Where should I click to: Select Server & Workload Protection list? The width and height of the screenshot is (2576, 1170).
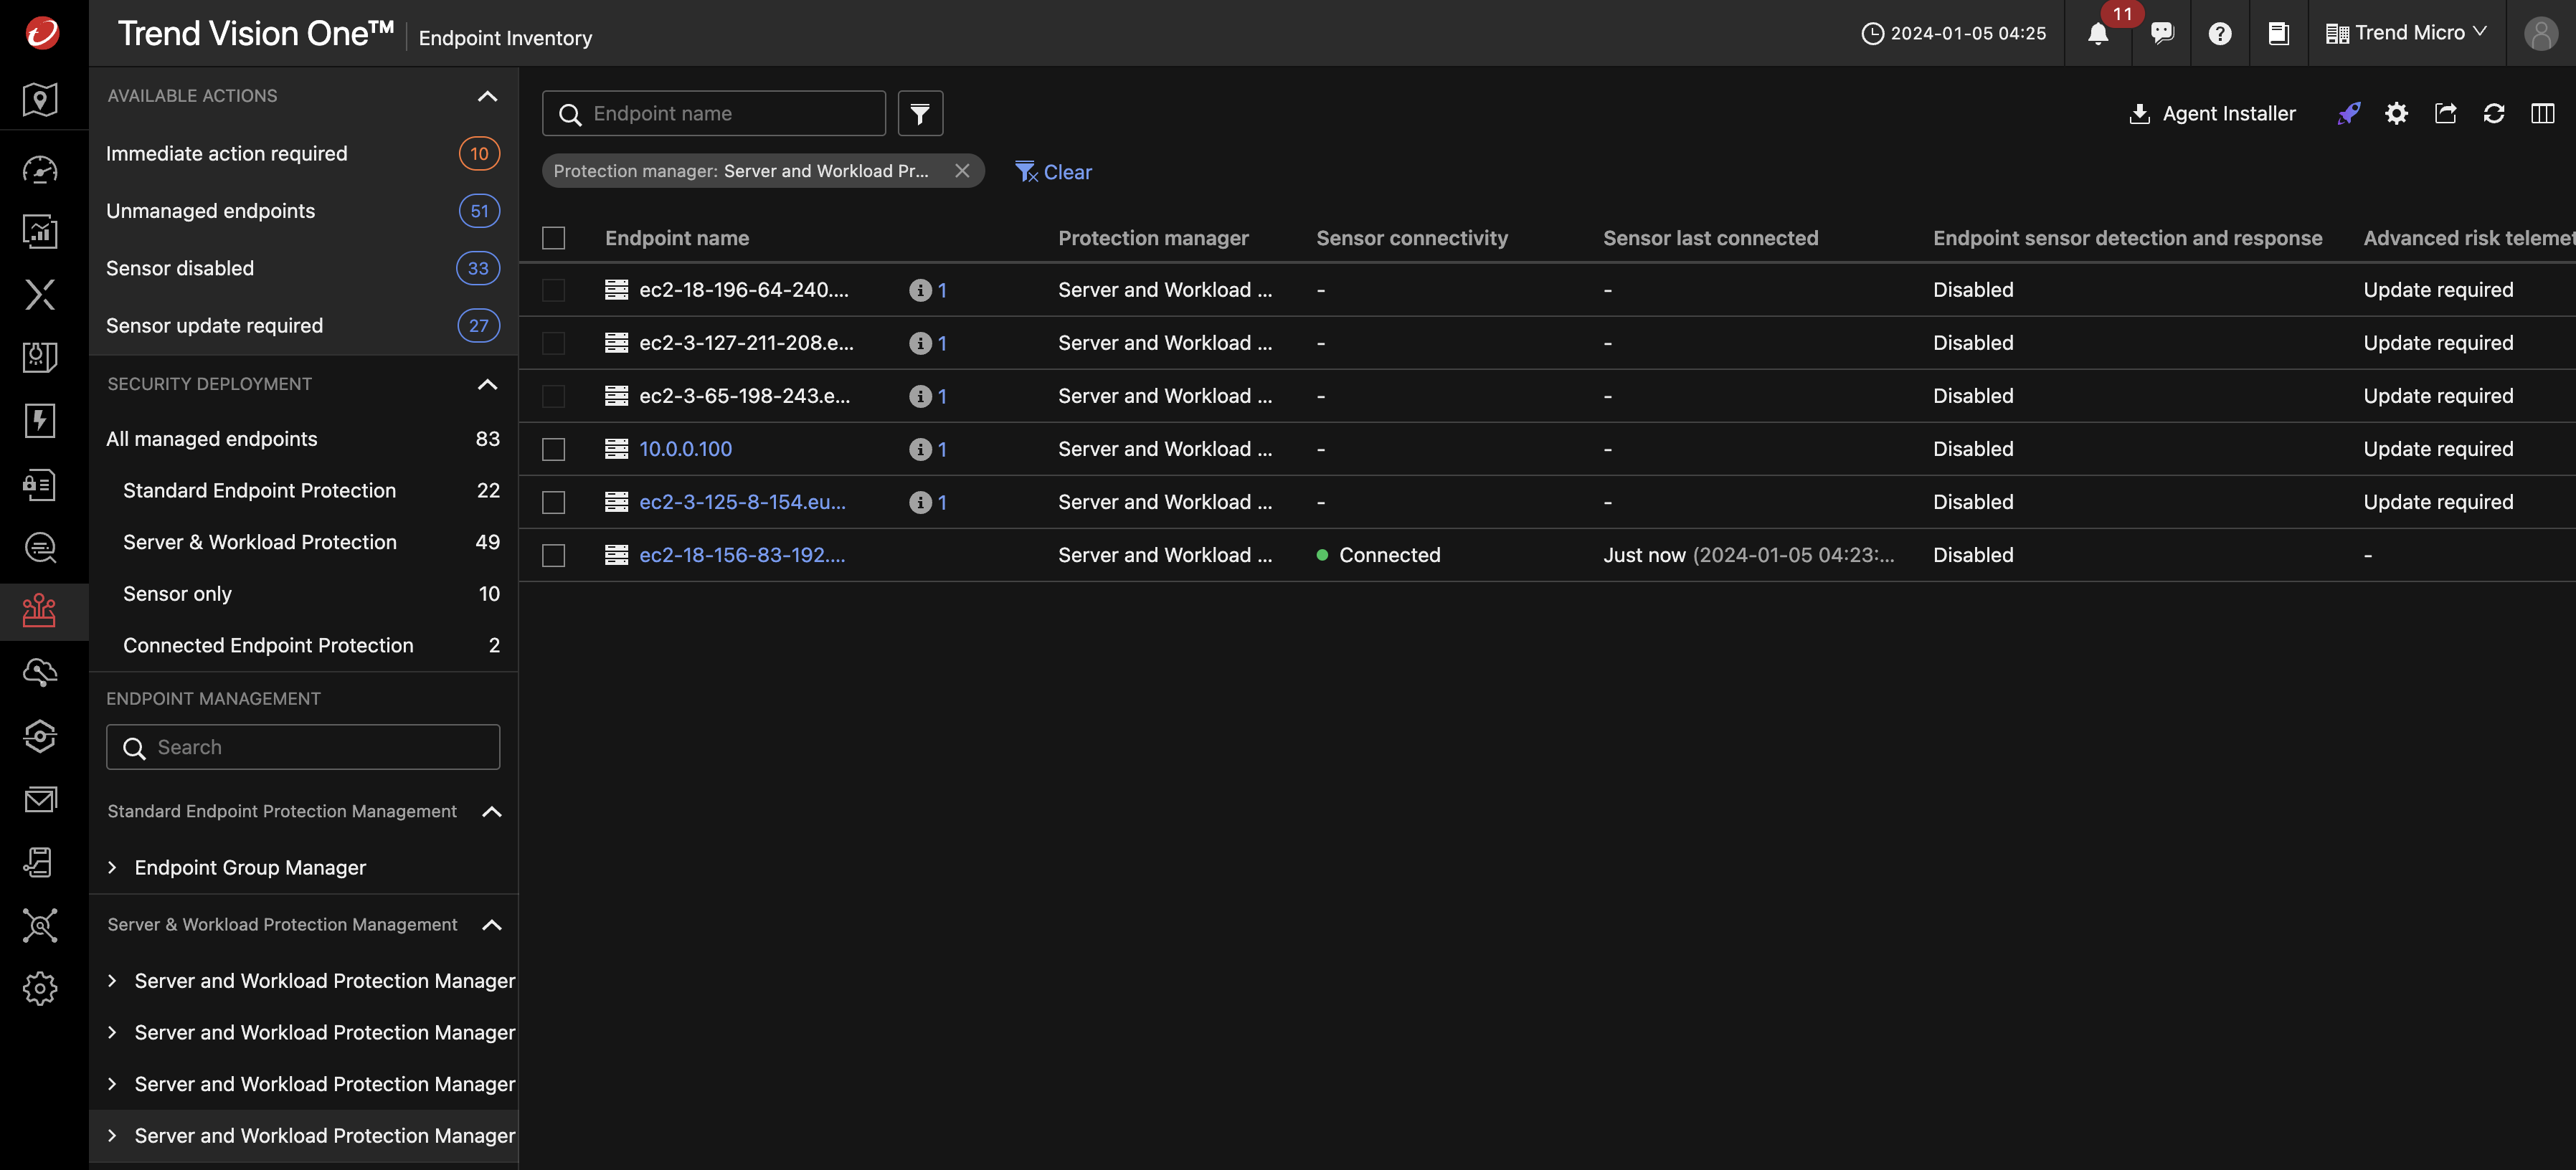click(303, 542)
